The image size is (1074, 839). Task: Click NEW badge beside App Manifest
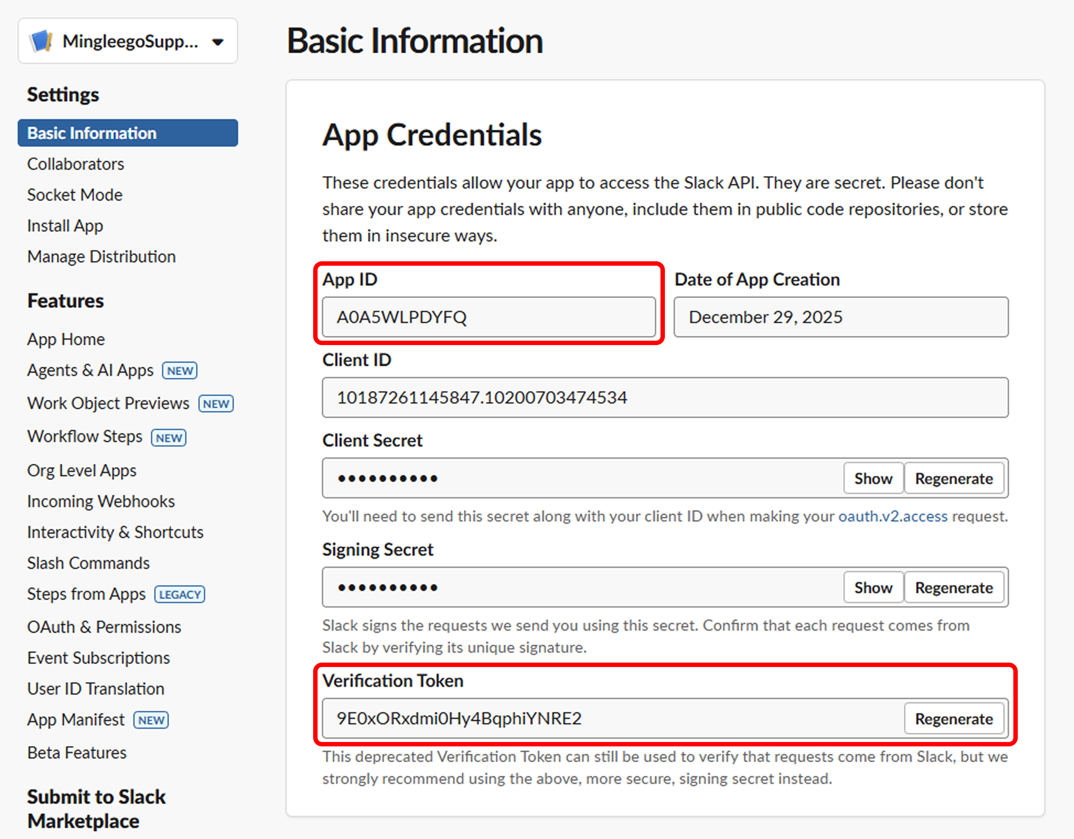[151, 720]
